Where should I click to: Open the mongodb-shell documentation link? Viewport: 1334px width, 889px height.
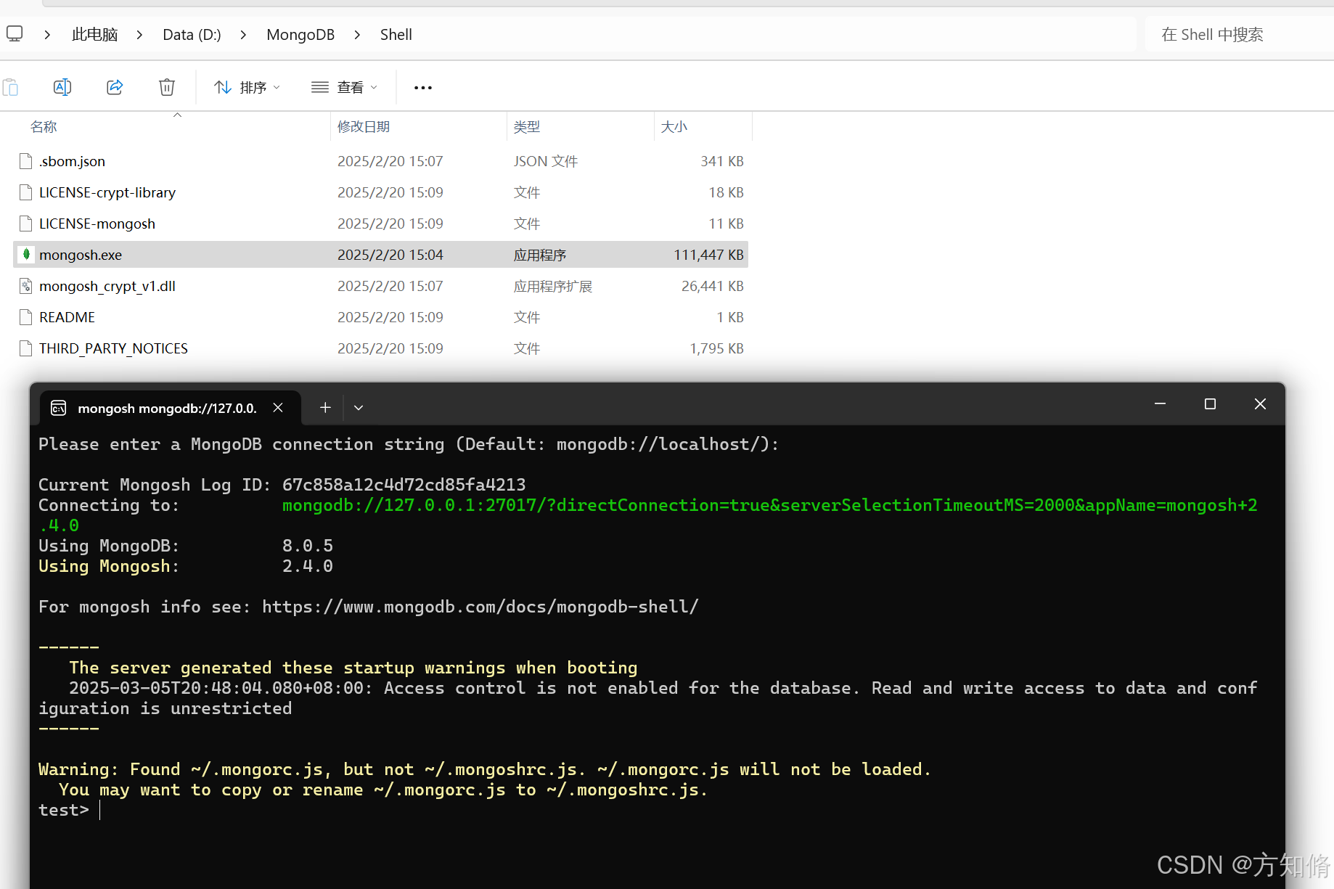pyautogui.click(x=480, y=606)
